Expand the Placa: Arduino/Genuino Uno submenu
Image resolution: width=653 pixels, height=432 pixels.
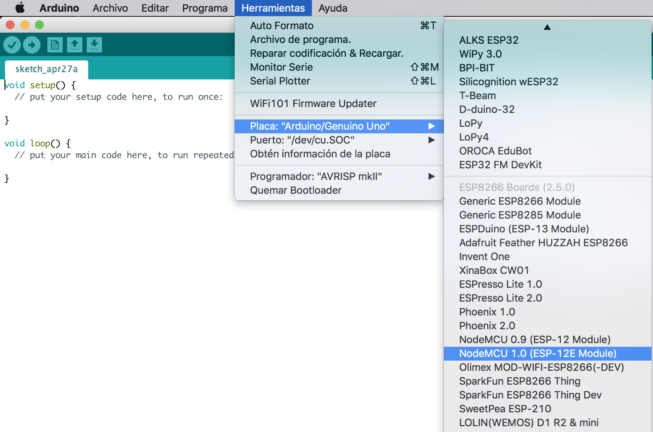[x=339, y=126]
